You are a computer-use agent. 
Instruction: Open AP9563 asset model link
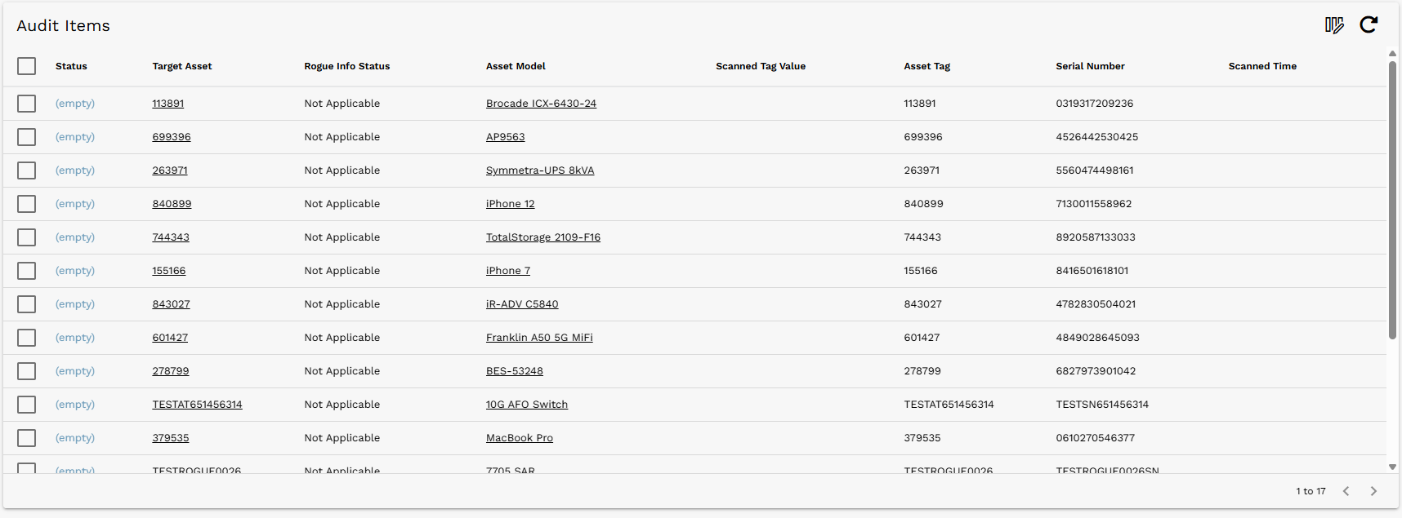point(506,137)
